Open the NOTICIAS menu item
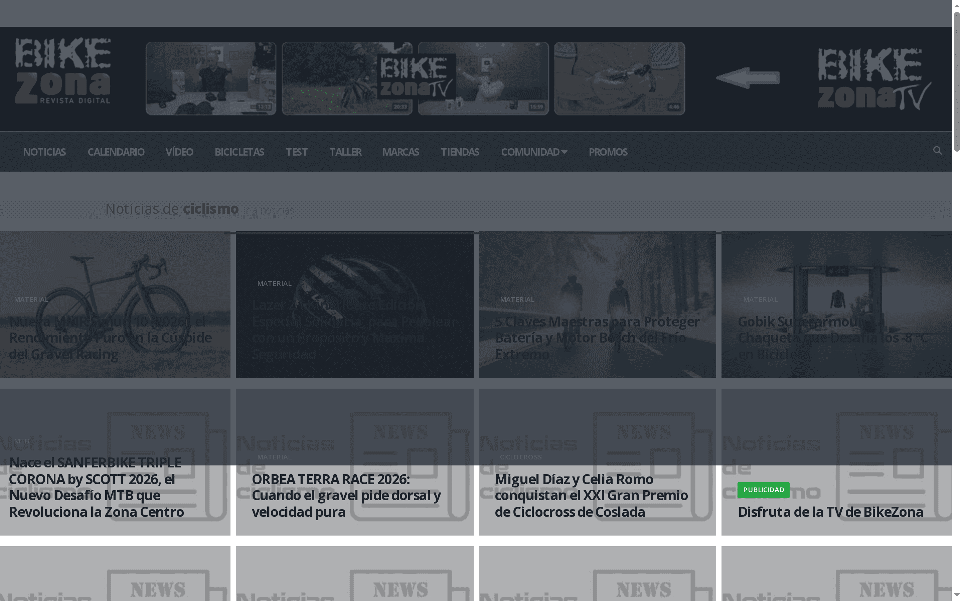 pyautogui.click(x=44, y=152)
